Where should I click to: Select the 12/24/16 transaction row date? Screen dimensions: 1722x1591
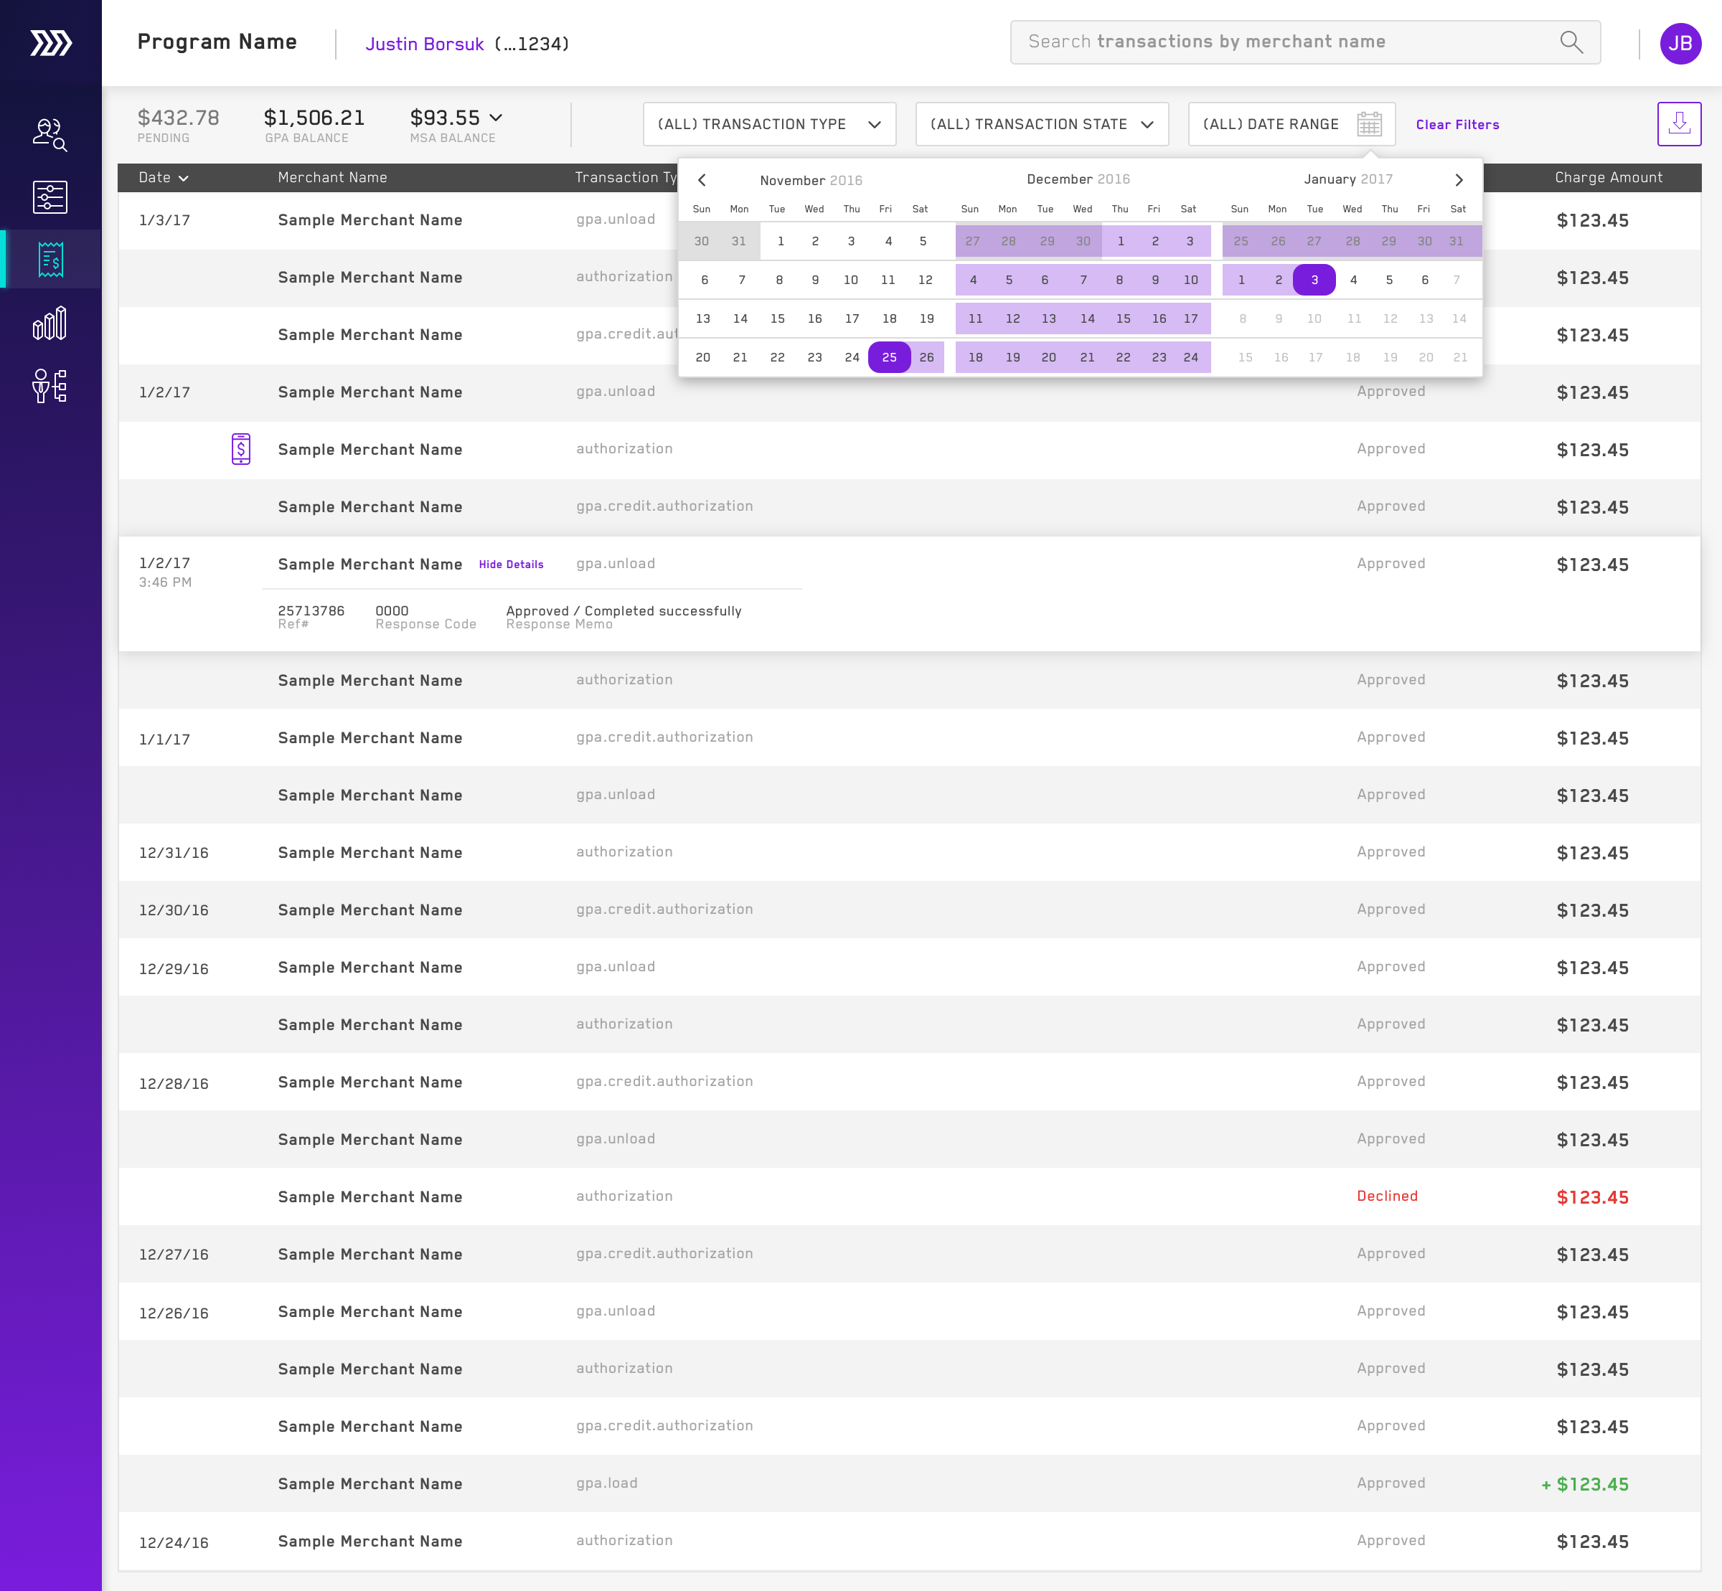pos(174,1542)
